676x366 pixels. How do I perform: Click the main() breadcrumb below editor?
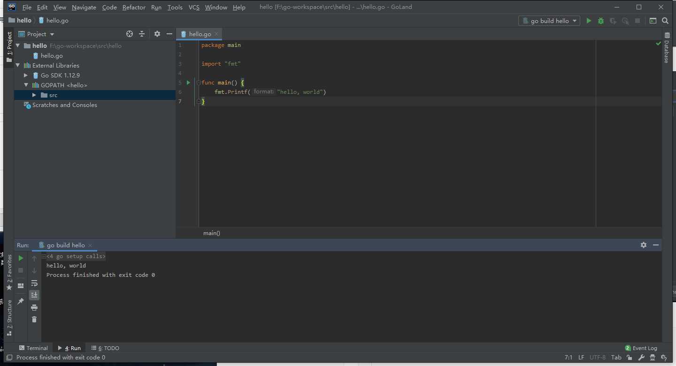[212, 233]
